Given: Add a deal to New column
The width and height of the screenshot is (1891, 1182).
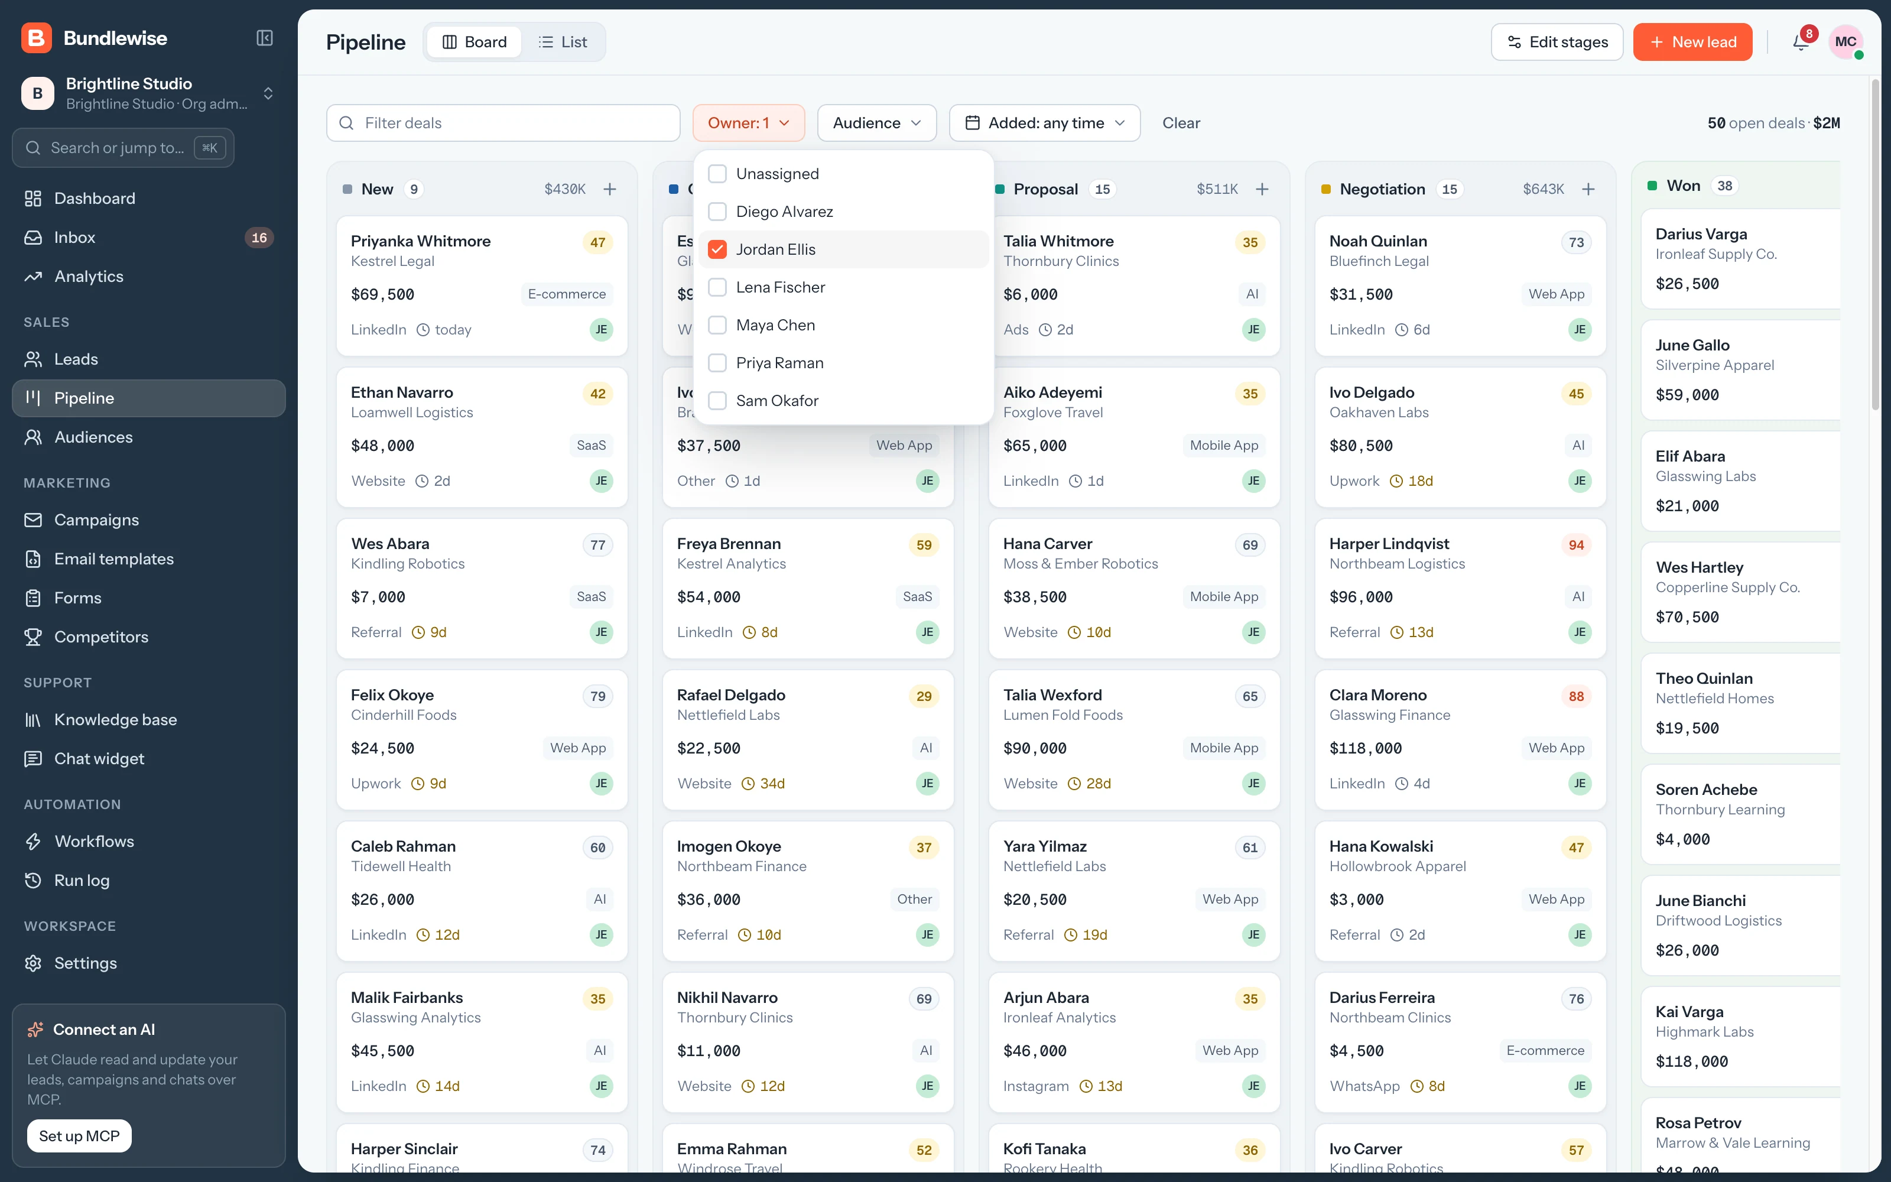Looking at the screenshot, I should coord(610,189).
